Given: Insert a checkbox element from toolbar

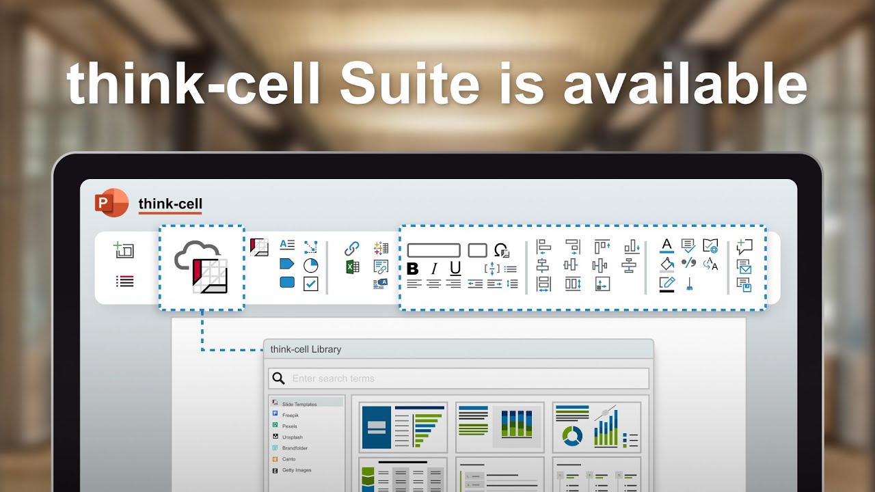Looking at the screenshot, I should [x=310, y=283].
